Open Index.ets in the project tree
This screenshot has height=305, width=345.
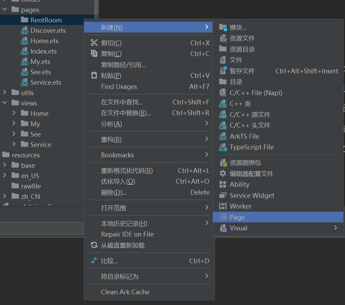click(x=44, y=51)
